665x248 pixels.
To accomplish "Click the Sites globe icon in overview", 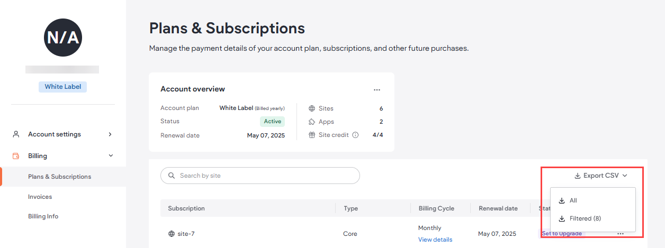I will tap(311, 108).
